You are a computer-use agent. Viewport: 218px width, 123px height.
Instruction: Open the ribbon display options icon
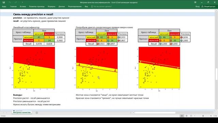(195, 2)
